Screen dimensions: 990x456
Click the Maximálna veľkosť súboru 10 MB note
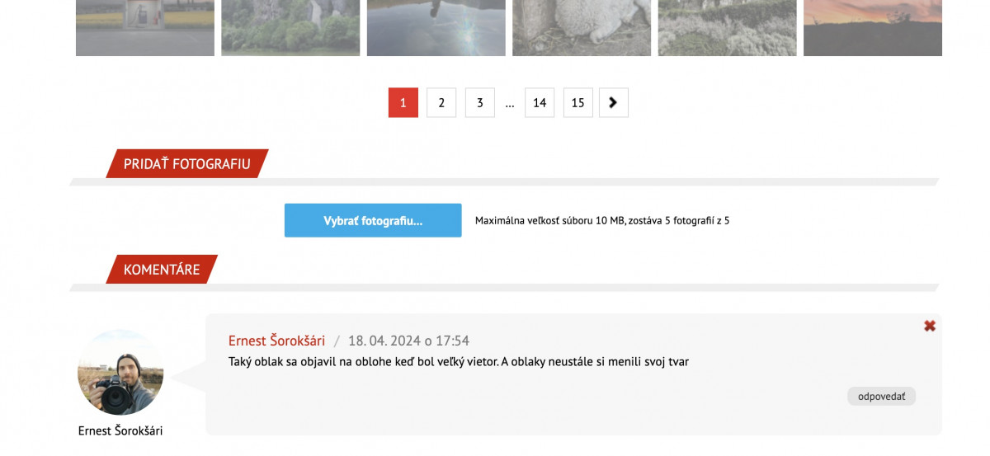(x=602, y=221)
